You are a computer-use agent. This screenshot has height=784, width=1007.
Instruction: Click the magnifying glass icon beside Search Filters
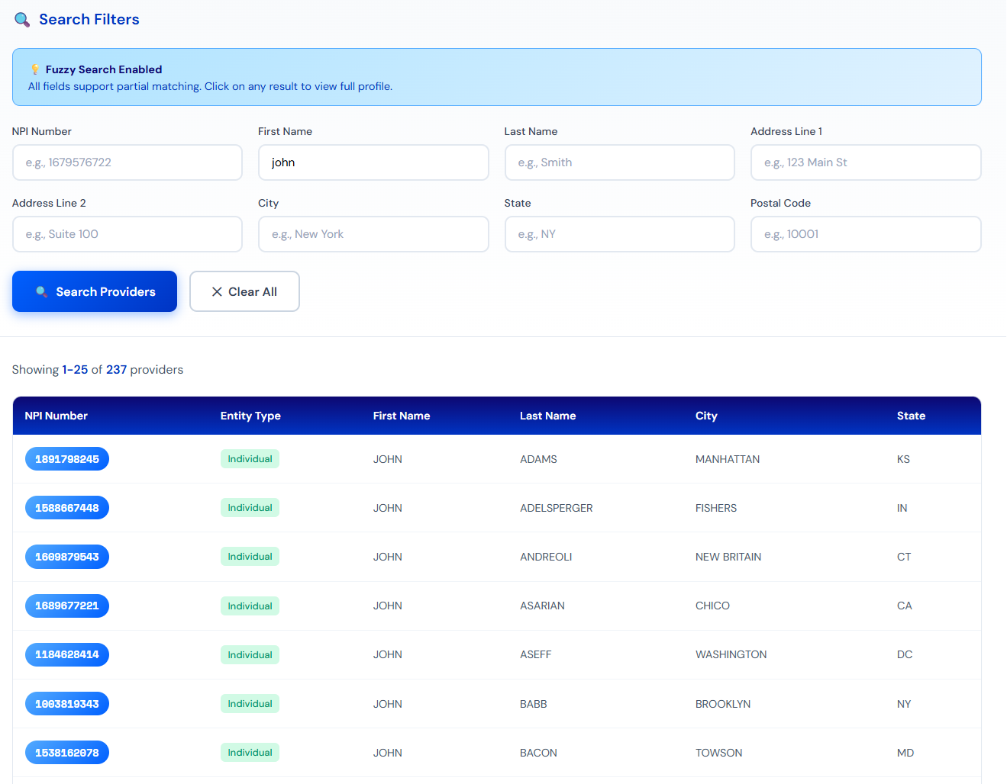coord(21,19)
